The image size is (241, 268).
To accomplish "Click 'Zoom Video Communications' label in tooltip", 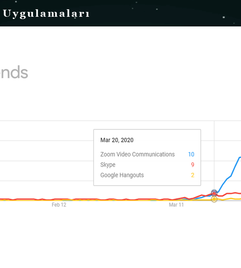I will coord(138,154).
